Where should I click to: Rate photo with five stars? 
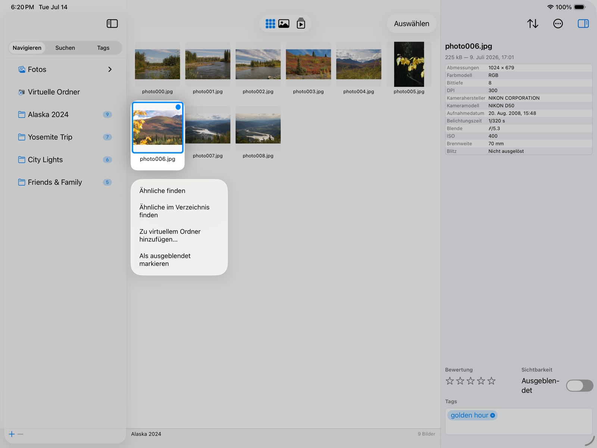[491, 381]
